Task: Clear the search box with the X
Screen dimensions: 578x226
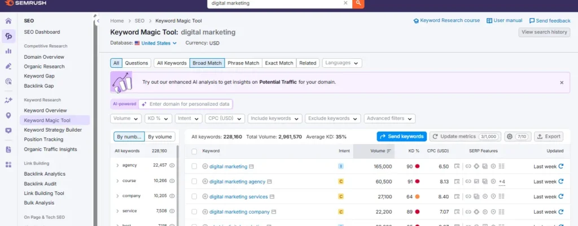Action: click(345, 3)
